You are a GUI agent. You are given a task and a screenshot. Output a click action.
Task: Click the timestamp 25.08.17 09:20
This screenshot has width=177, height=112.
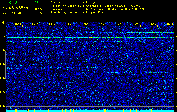click(12, 13)
